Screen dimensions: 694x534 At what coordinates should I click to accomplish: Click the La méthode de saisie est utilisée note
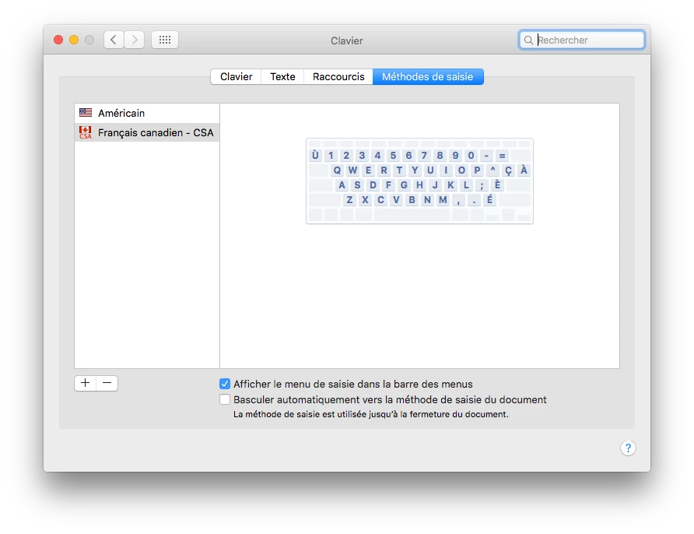[x=371, y=414]
